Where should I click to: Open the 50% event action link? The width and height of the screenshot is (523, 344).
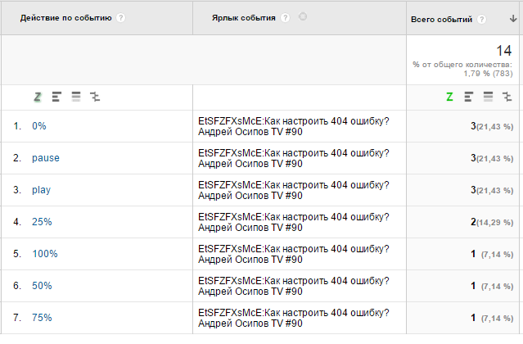point(41,286)
